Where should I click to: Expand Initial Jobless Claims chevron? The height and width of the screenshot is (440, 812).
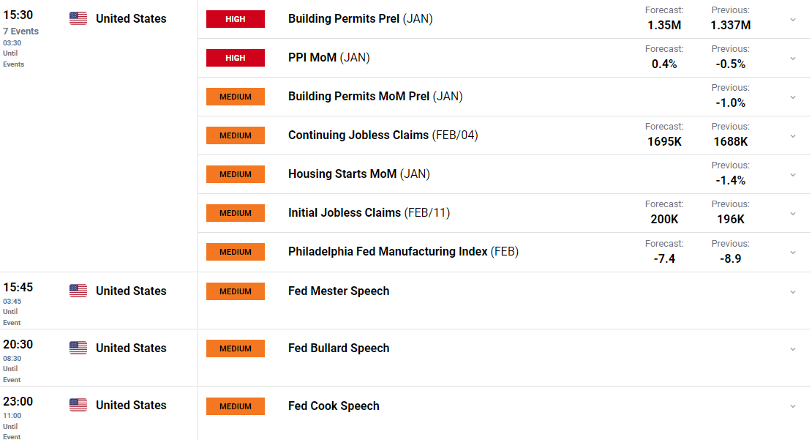[793, 214]
